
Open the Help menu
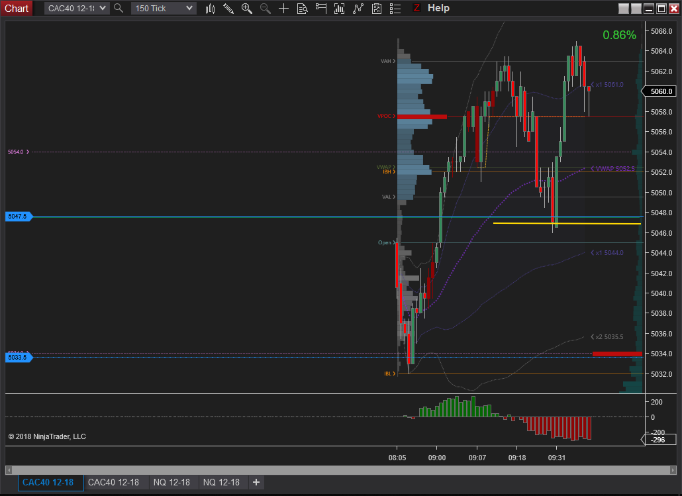coord(438,8)
